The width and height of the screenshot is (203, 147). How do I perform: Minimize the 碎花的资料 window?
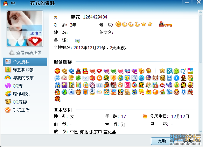click(x=187, y=2)
